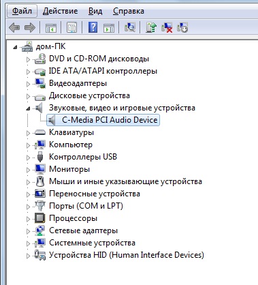Click the Back arrow toolbar icon
The image size is (258, 285).
click(x=14, y=28)
